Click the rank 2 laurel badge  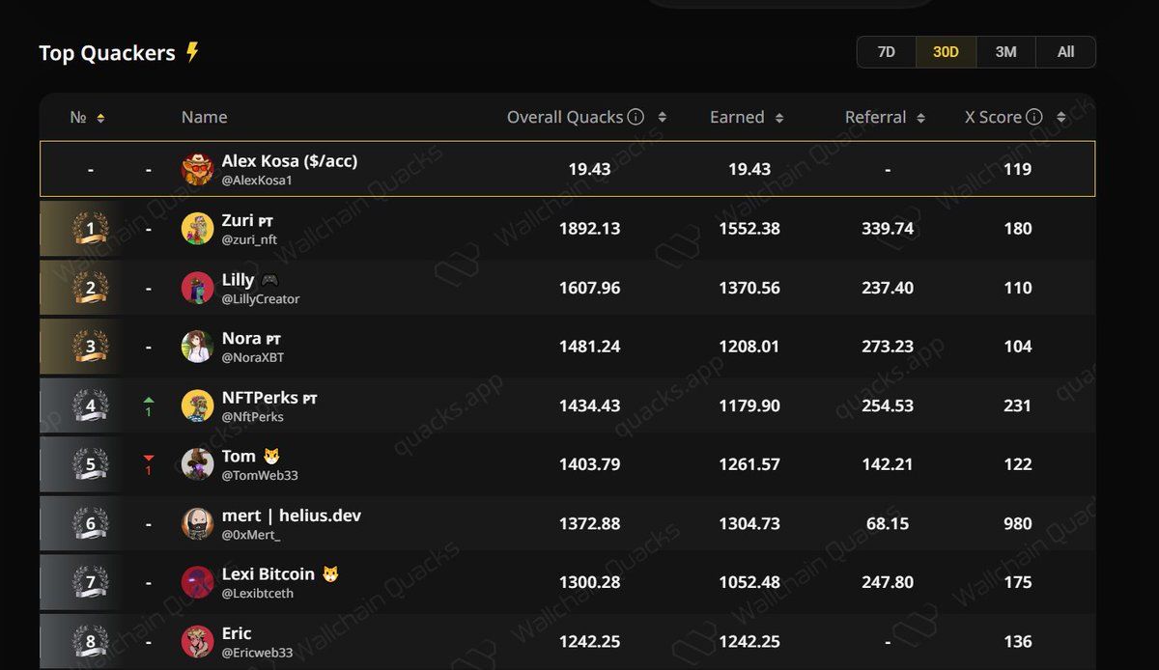[91, 288]
